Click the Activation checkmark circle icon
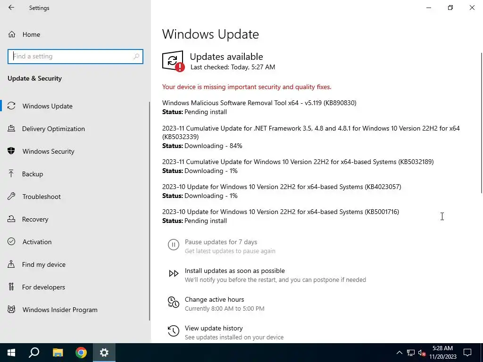 (11, 241)
